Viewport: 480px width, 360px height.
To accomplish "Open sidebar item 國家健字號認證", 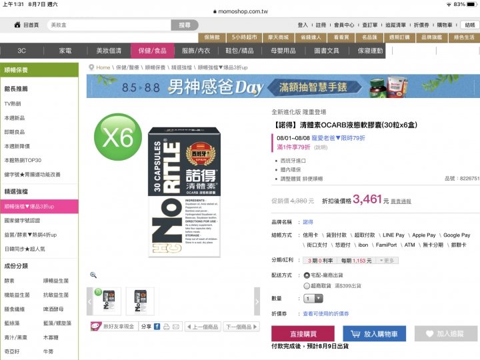I will click(22, 221).
